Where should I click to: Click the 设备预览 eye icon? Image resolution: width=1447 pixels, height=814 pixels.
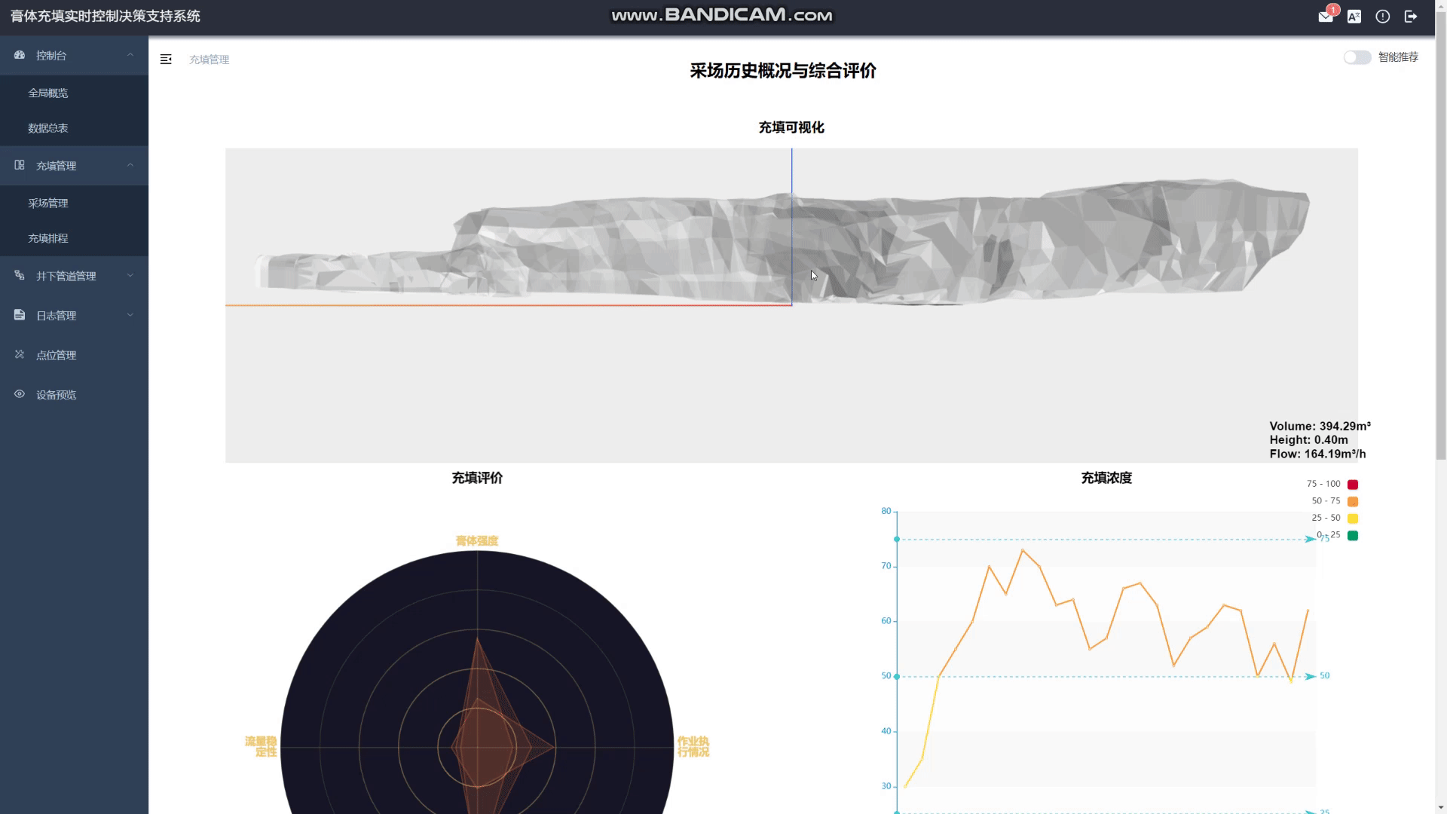coord(20,394)
